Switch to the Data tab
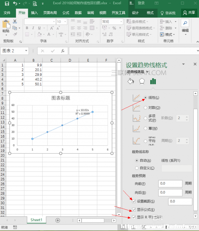The width and height of the screenshot is (199, 231). click(x=78, y=13)
